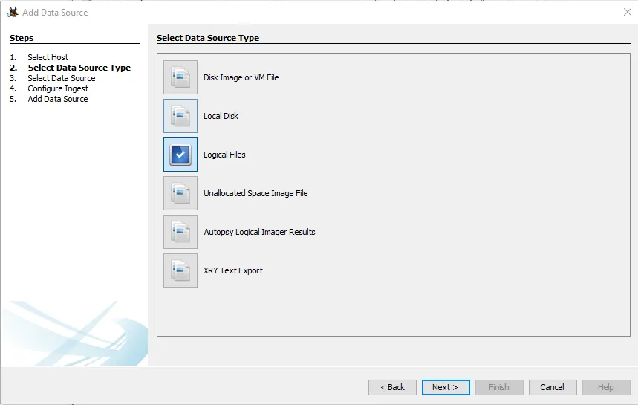Viewport: 638px width, 405px height.
Task: Open Help for the wizard
Action: [606, 387]
